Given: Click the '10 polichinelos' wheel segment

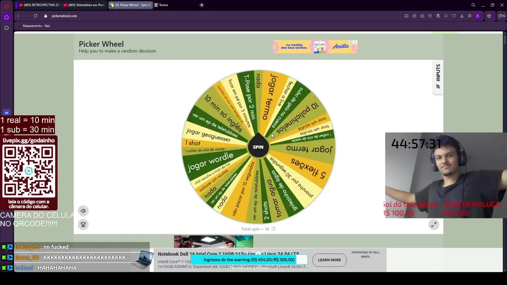Looking at the screenshot, I should [x=298, y=118].
